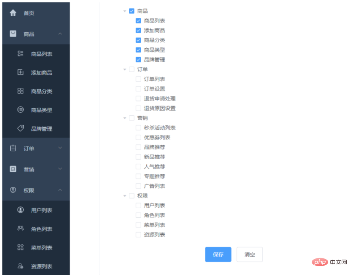Uncheck 品牌管理 checkbox in tree
The image size is (351, 275).
point(138,60)
